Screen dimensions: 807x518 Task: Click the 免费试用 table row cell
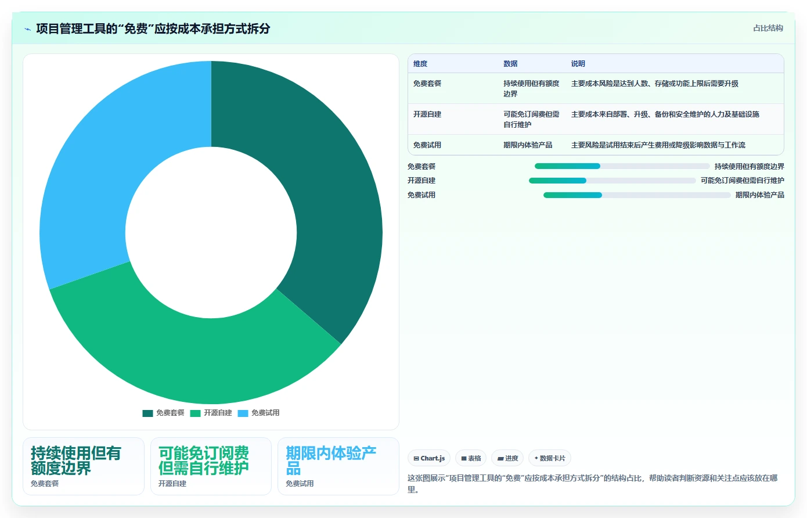click(427, 145)
